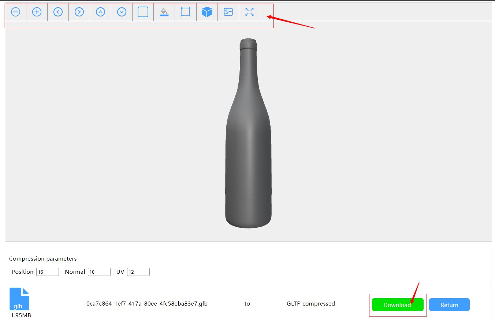Click the UV value input field
The width and height of the screenshot is (495, 322).
pyautogui.click(x=138, y=272)
